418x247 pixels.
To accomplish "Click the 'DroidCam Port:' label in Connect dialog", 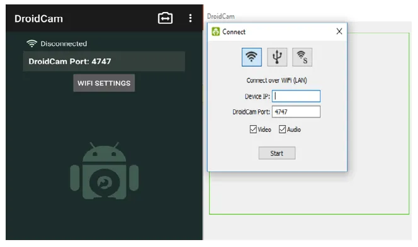I will coord(251,112).
